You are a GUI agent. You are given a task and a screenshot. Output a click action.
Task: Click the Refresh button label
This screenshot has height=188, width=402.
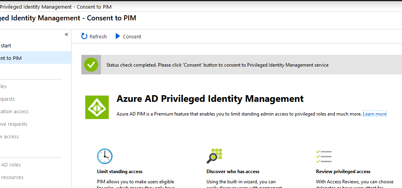(98, 37)
